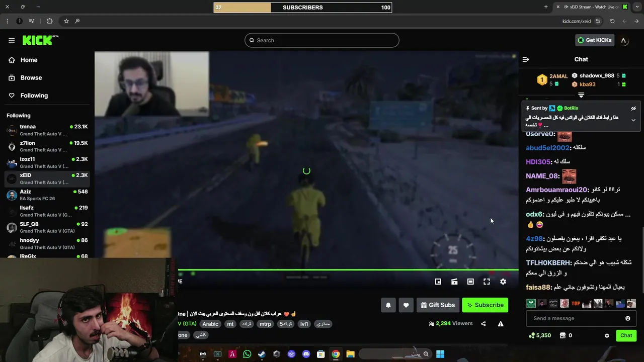Open the user profile avatar menu
Image resolution: width=644 pixels, height=362 pixels.
624,40
